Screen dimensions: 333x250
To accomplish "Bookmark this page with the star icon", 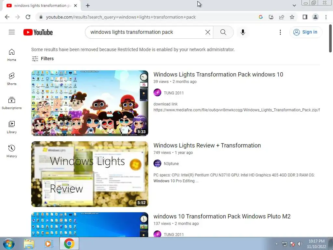I will [292, 17].
